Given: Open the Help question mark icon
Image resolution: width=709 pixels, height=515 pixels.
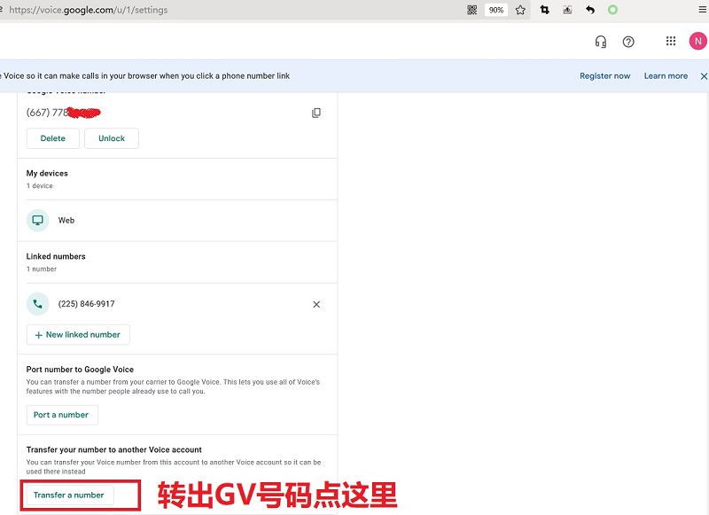Looking at the screenshot, I should pyautogui.click(x=628, y=42).
